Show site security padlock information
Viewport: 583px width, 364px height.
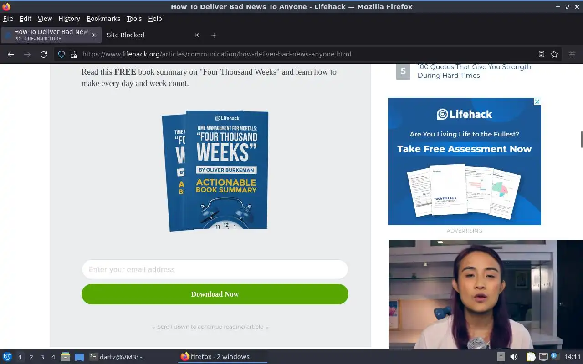[x=73, y=54]
